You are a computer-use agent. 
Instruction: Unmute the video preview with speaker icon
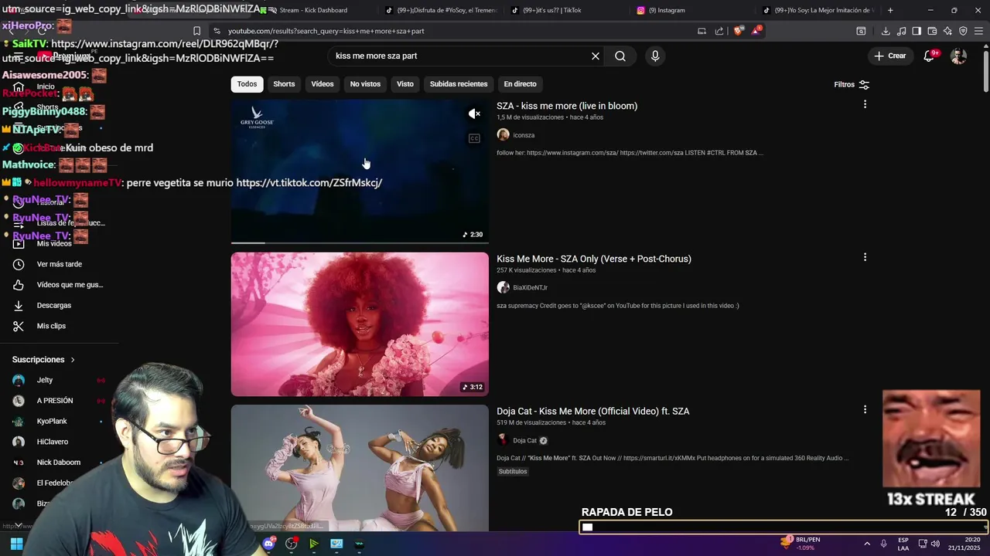[x=474, y=114]
